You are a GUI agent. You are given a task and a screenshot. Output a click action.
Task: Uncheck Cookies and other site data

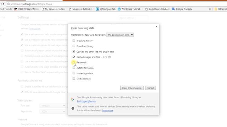[74, 52]
